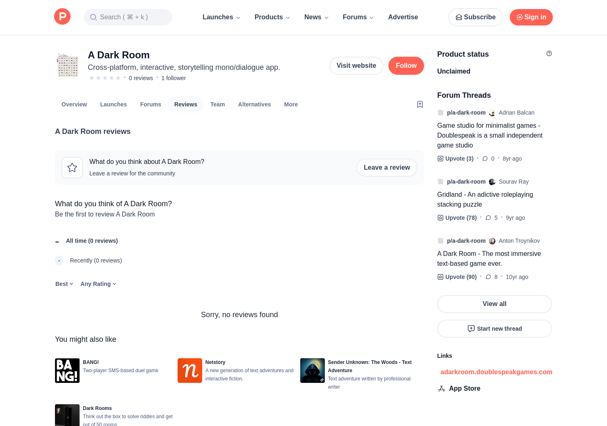Click upvote icon on most immersive text-based thread
The image size is (607, 426).
[x=440, y=277]
